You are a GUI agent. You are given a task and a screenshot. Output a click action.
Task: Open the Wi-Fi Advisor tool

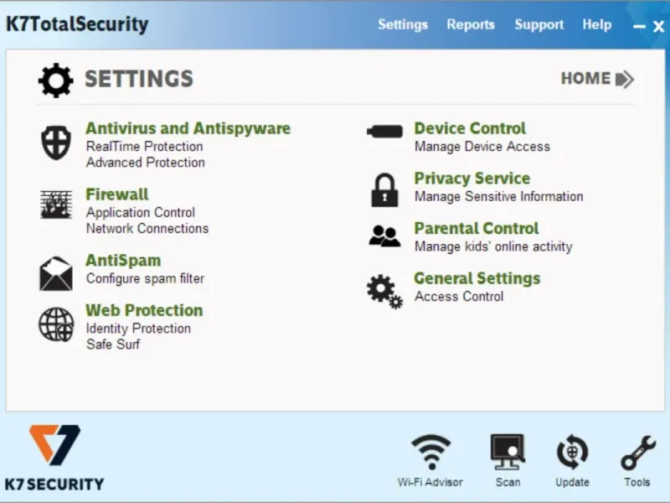tap(430, 460)
